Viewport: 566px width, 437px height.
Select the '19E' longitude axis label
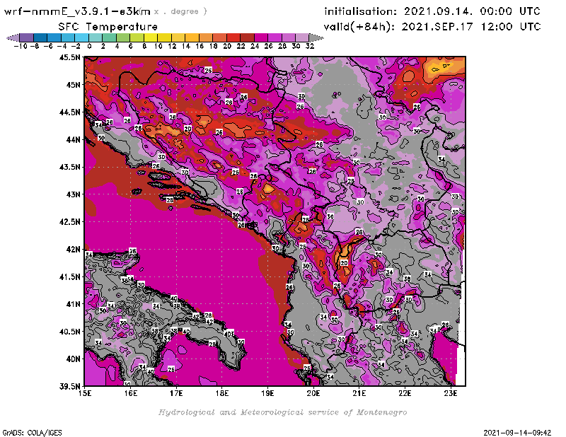pos(268,393)
